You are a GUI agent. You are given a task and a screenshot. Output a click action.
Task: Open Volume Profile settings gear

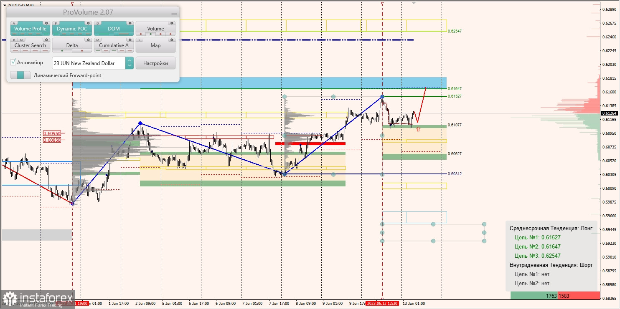(x=46, y=23)
